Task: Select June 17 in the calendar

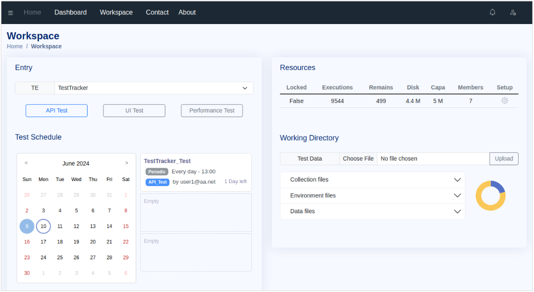Action: [x=44, y=242]
